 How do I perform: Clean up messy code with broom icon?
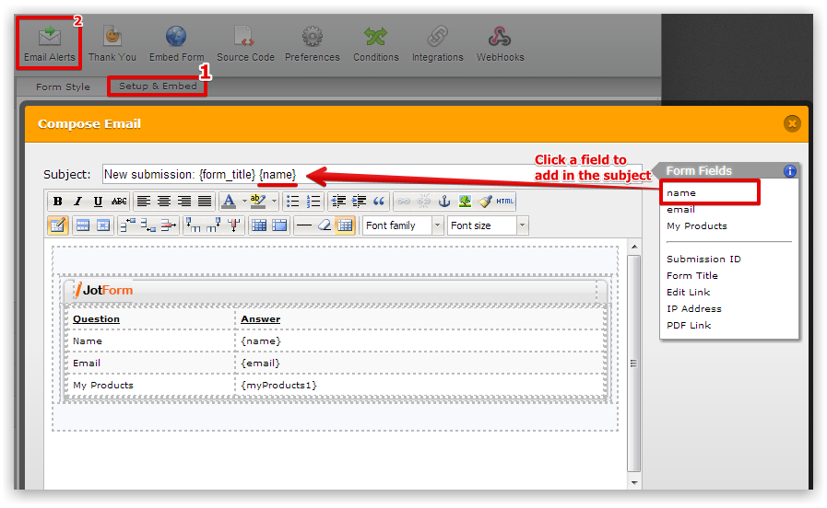point(485,202)
